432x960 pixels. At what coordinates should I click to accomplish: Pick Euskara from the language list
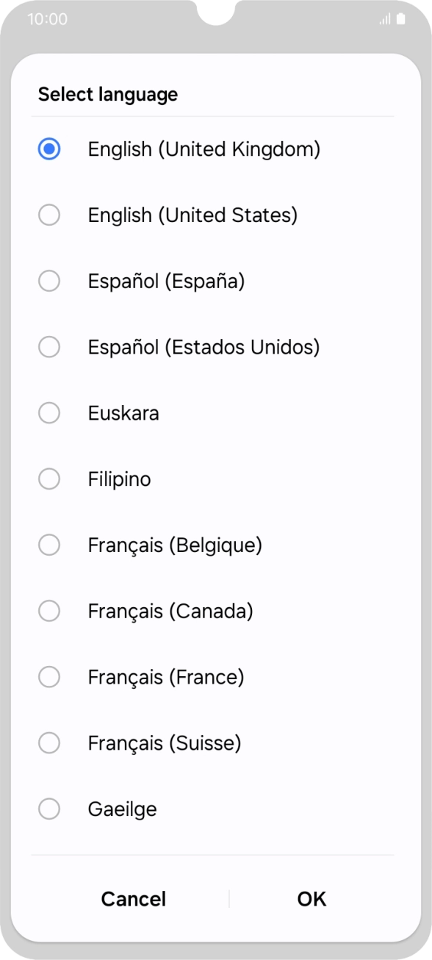(x=49, y=413)
